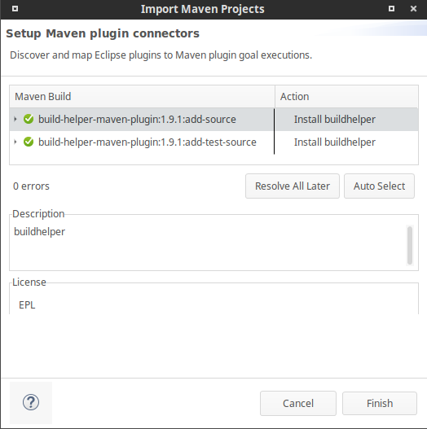Click green check icon of add-test-source row

pos(29,142)
